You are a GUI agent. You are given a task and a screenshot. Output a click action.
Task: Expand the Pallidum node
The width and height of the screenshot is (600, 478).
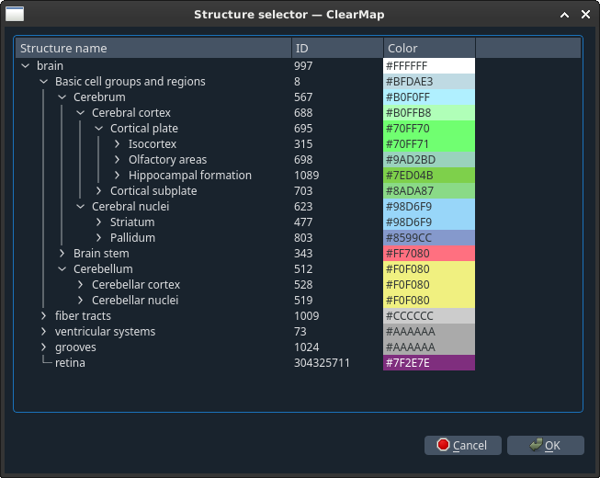pyautogui.click(x=99, y=238)
